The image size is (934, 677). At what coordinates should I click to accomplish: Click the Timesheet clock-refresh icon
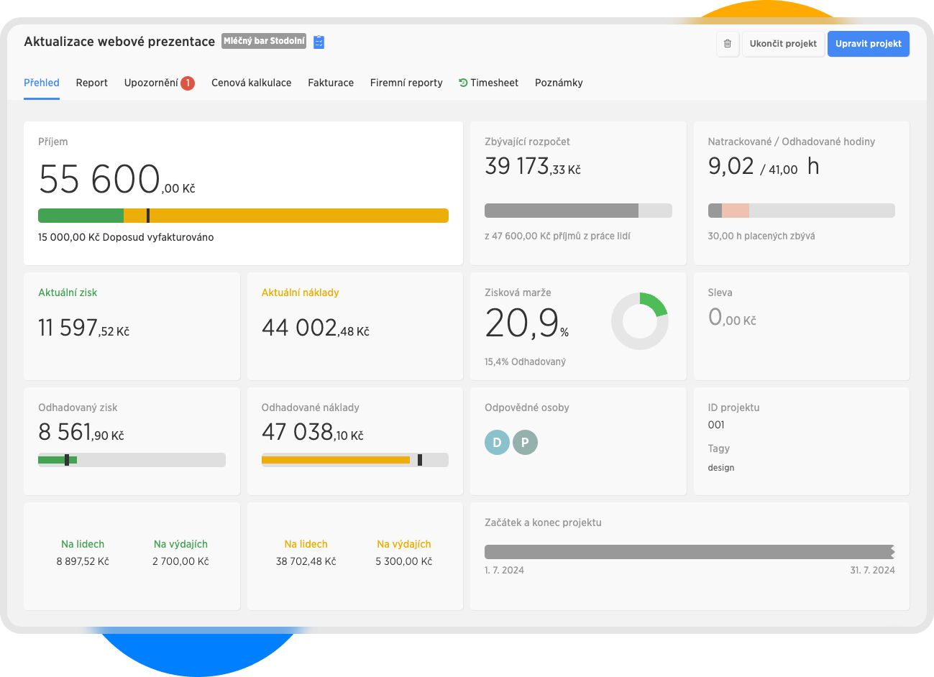(463, 83)
